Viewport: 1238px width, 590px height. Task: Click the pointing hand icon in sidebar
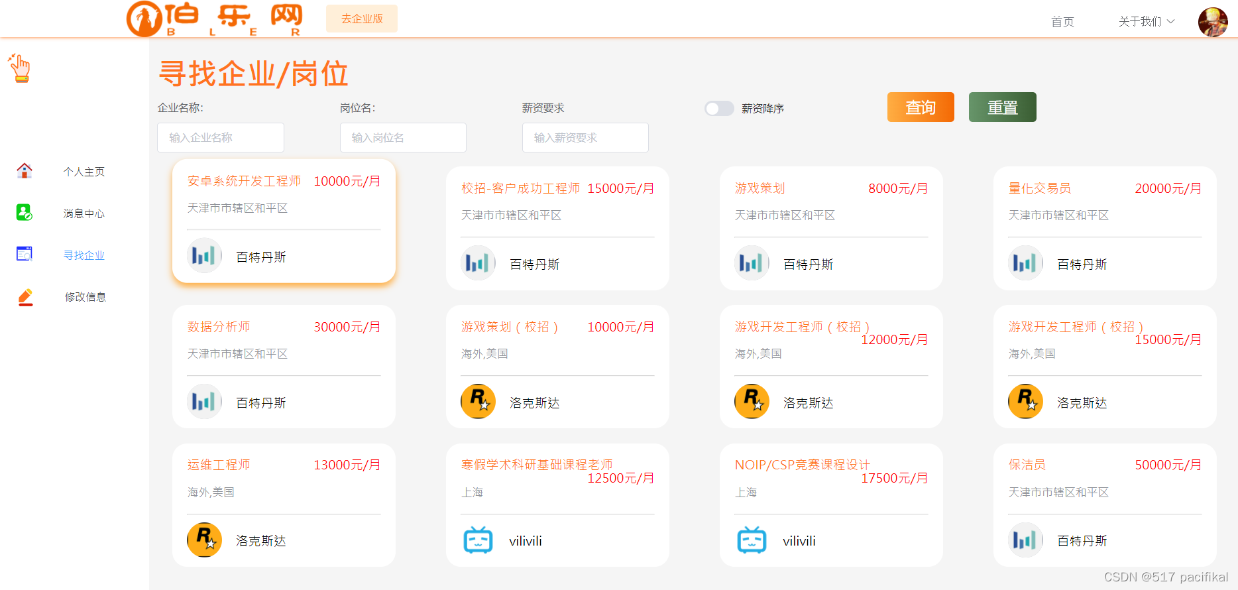tap(19, 68)
